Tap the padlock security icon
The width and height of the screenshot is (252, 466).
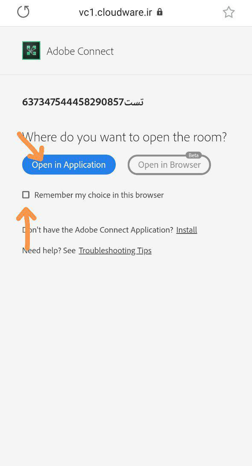[x=159, y=12]
